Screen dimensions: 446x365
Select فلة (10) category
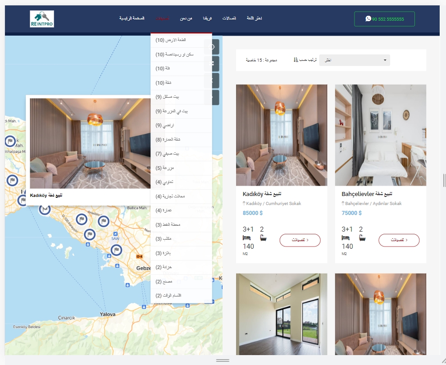(x=181, y=68)
